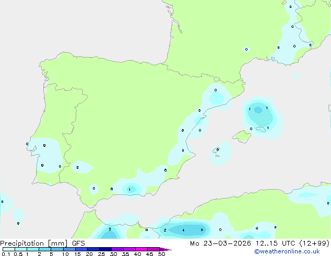Screen dimensions: 331x256
Task: Click the 0.5–1 mm legend swatch
Action: pos(21,249)
